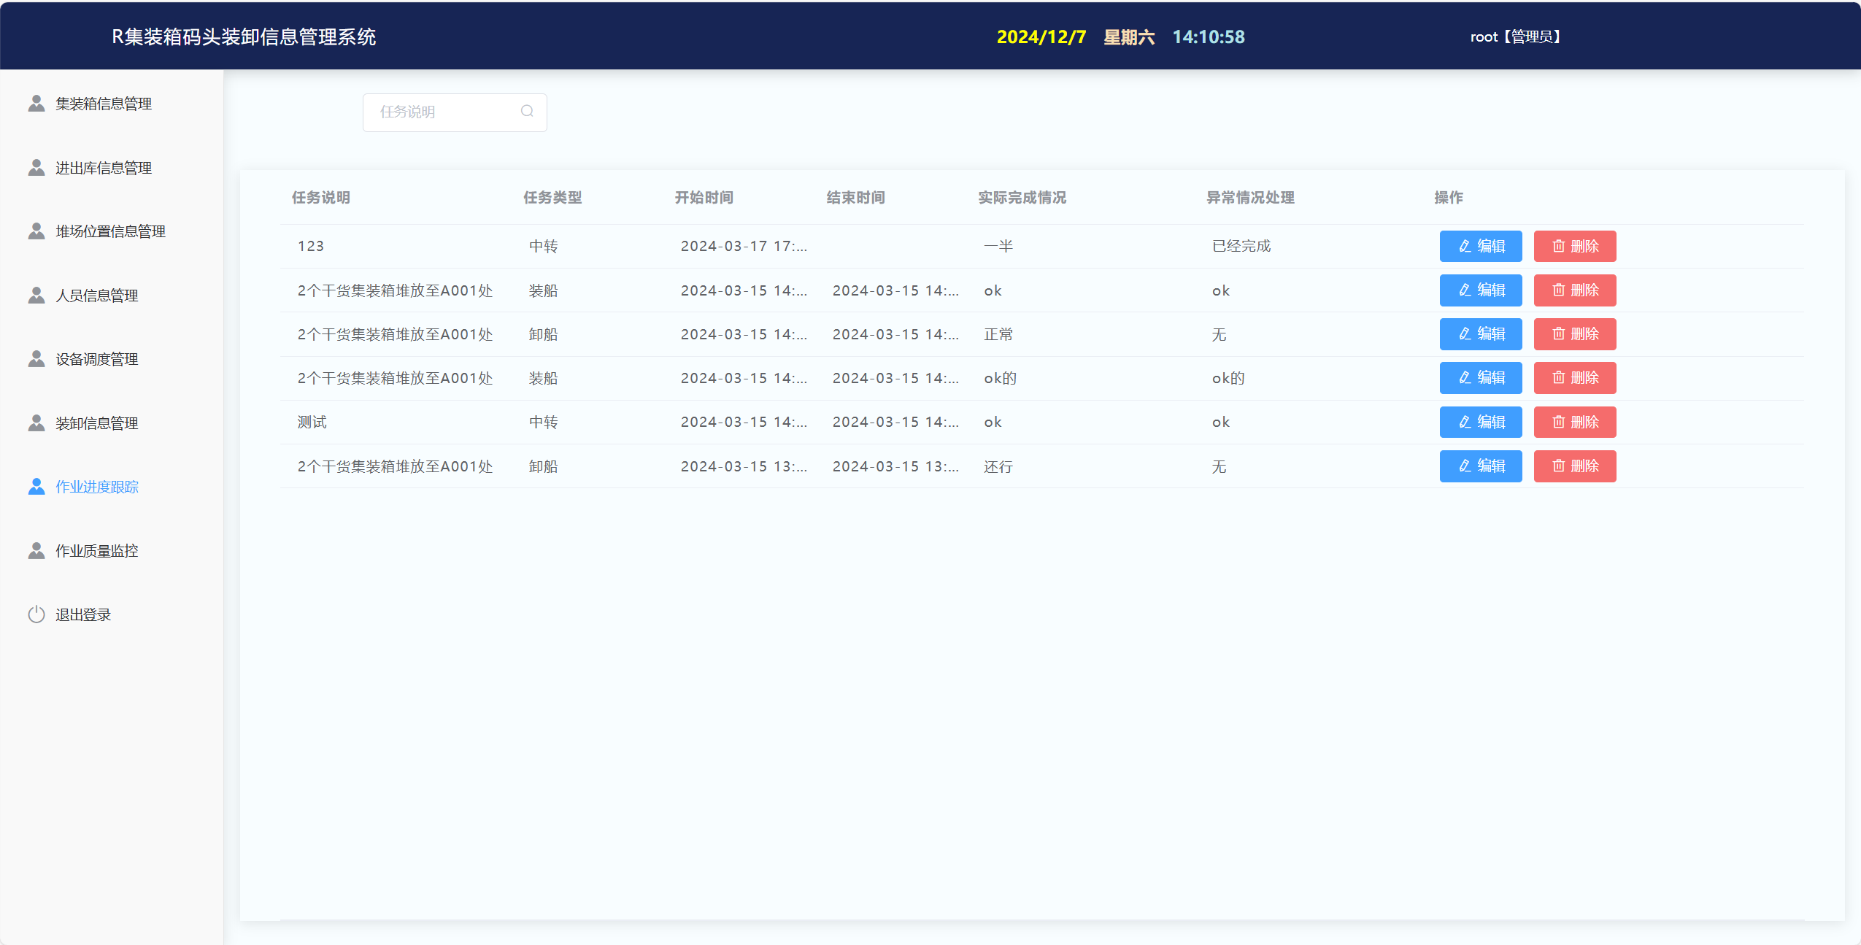Click the user icon beside 作业质量监控
The width and height of the screenshot is (1861, 945).
coord(36,551)
